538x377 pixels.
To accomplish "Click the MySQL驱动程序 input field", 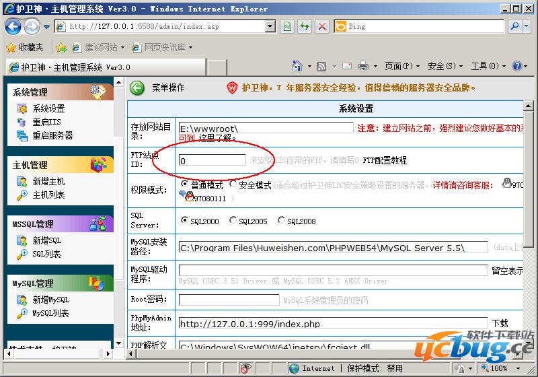I will coord(333,270).
